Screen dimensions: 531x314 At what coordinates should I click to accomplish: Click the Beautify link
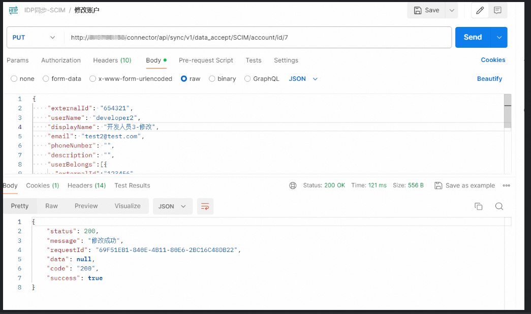(x=489, y=79)
